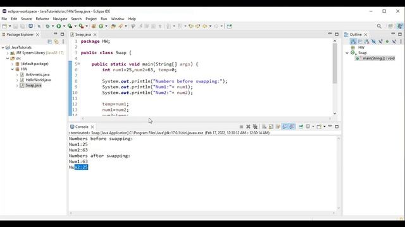Viewport: 405px width, 227px height.
Task: Click the New Java Package icon
Action: click(x=94, y=26)
